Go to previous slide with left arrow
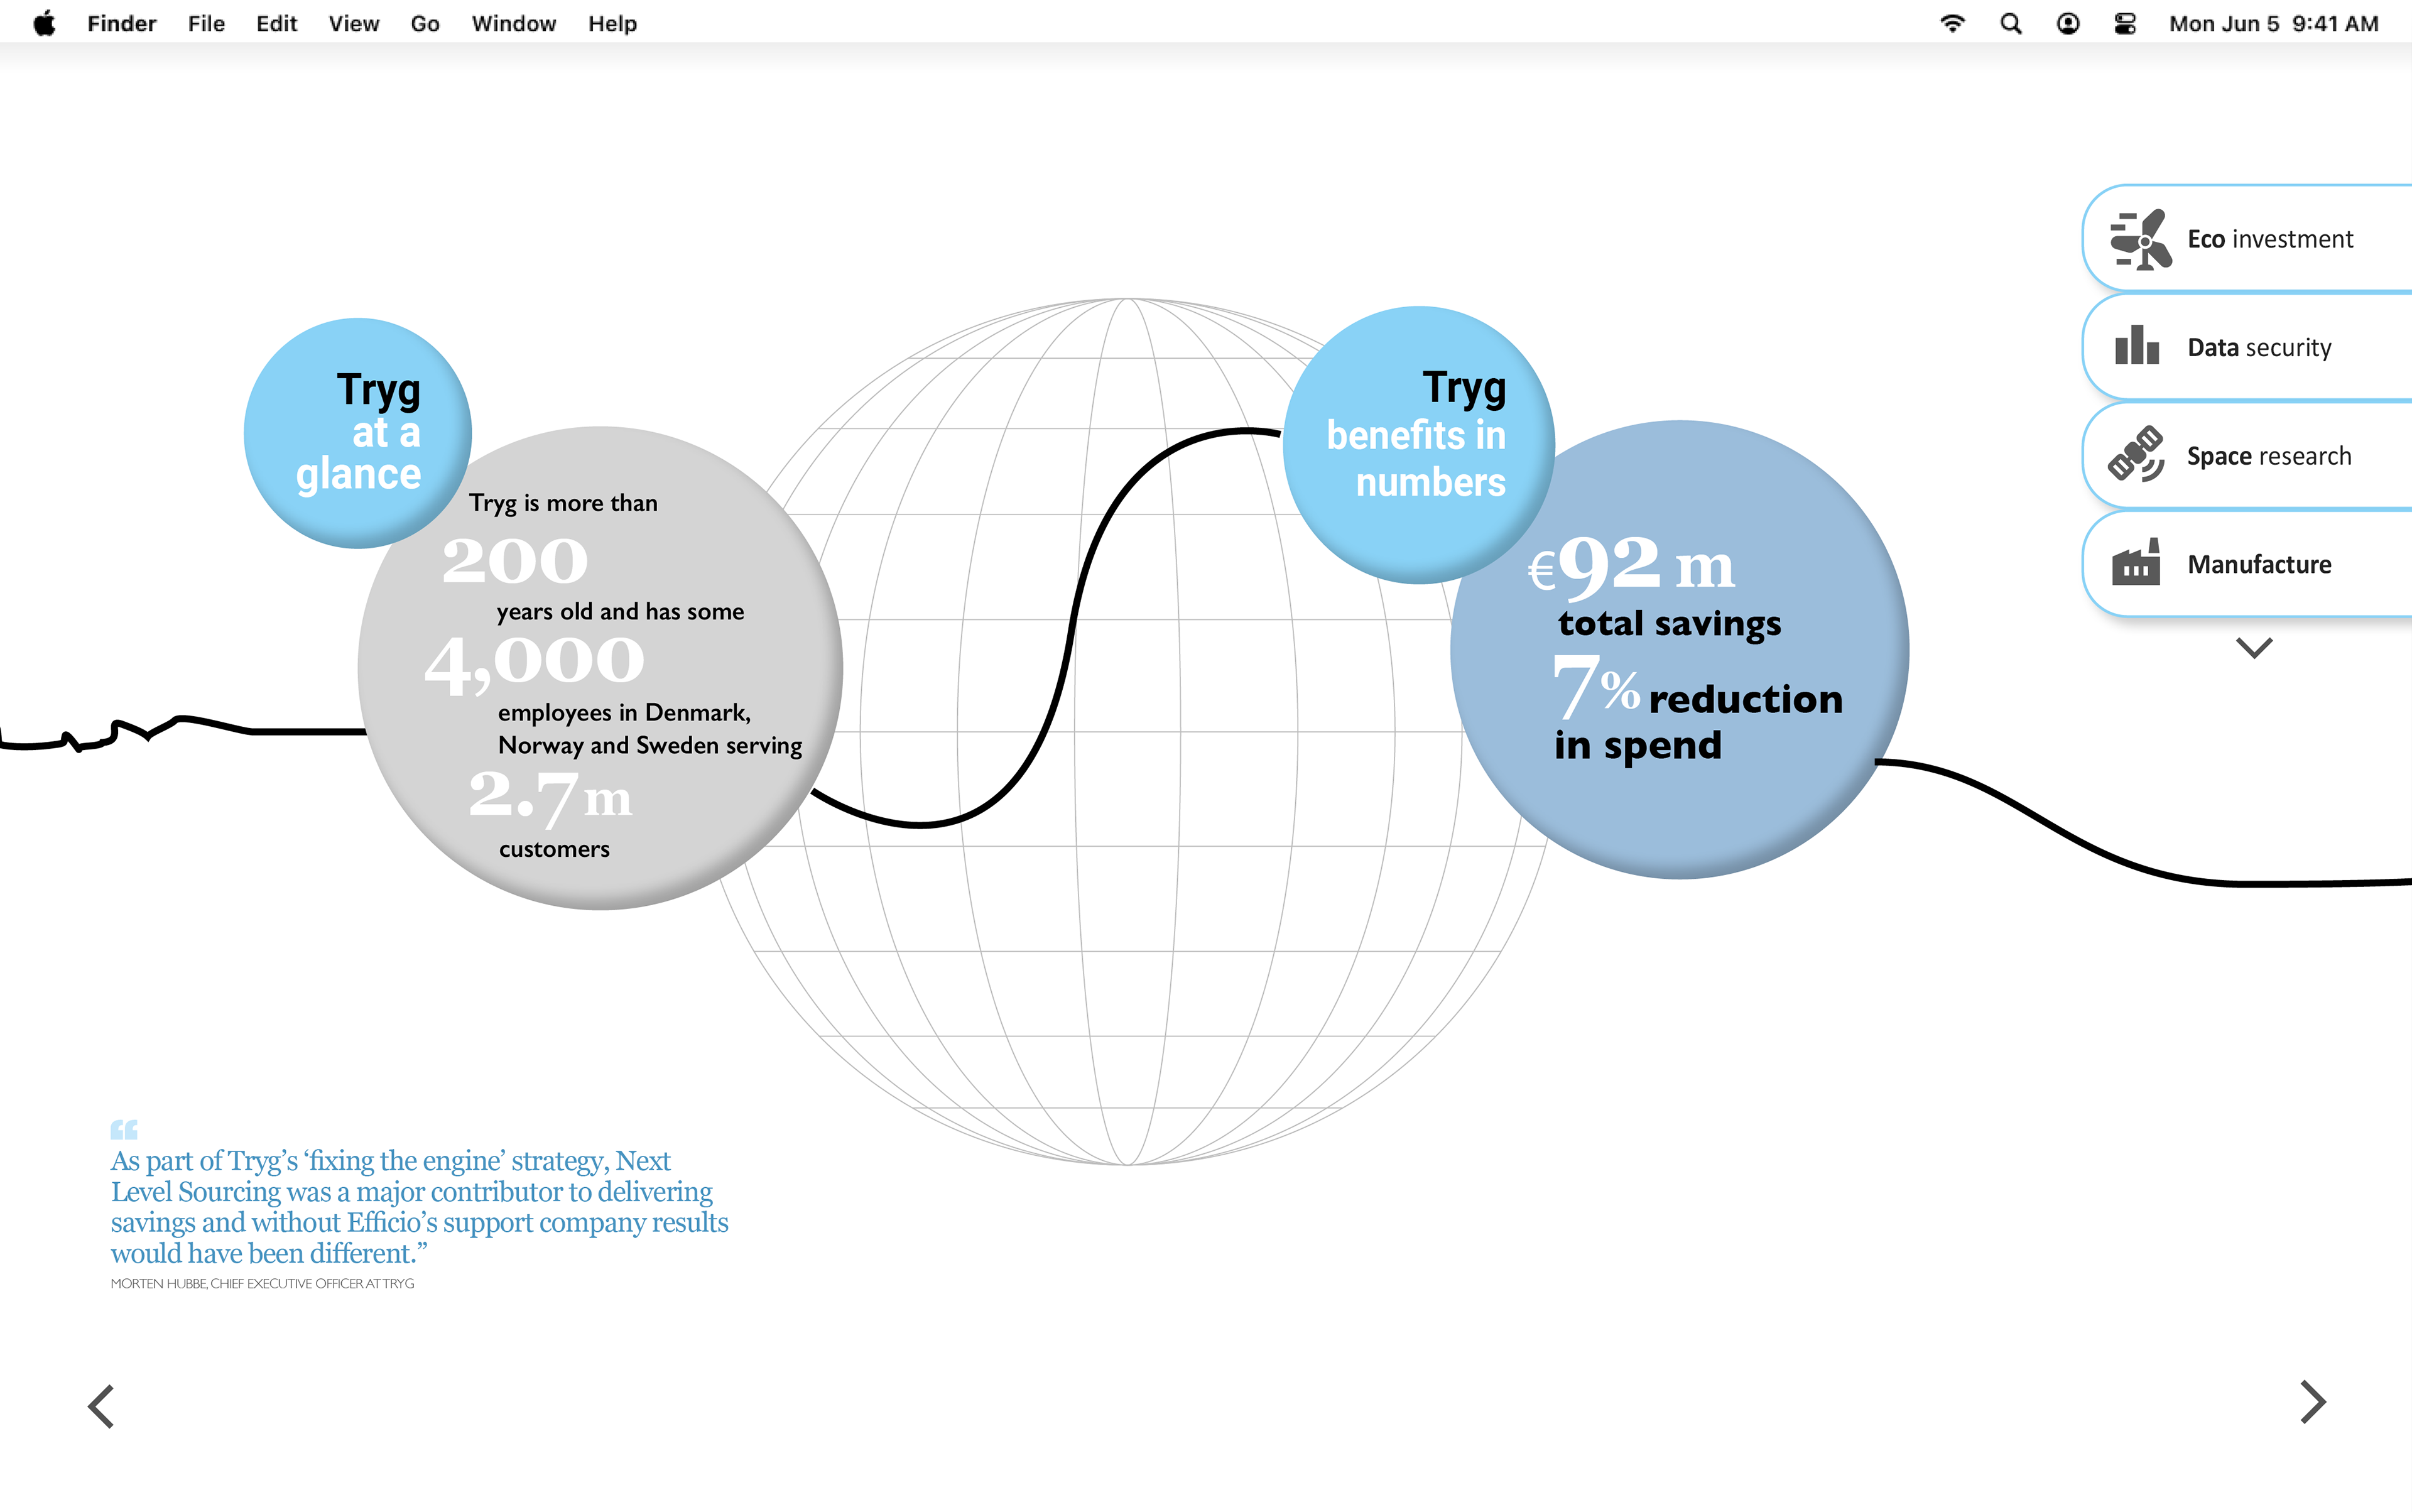Viewport: 2412px width, 1512px height. point(101,1406)
